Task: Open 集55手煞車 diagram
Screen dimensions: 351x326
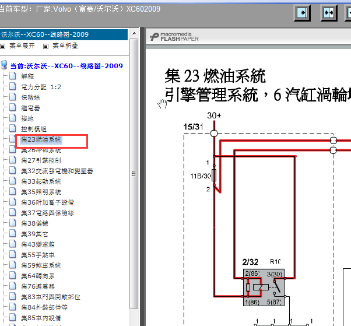Action: (x=37, y=255)
